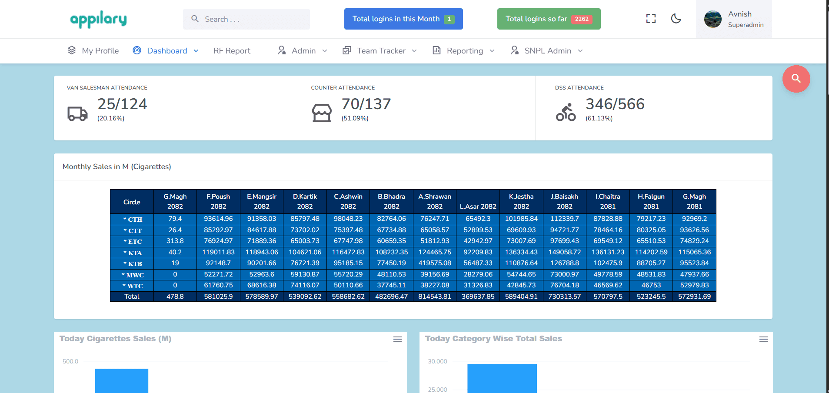Click the counter attendance store icon

[x=321, y=112]
